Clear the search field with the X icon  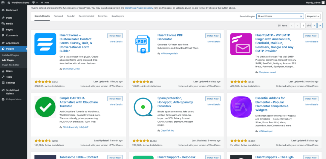coord(301,16)
